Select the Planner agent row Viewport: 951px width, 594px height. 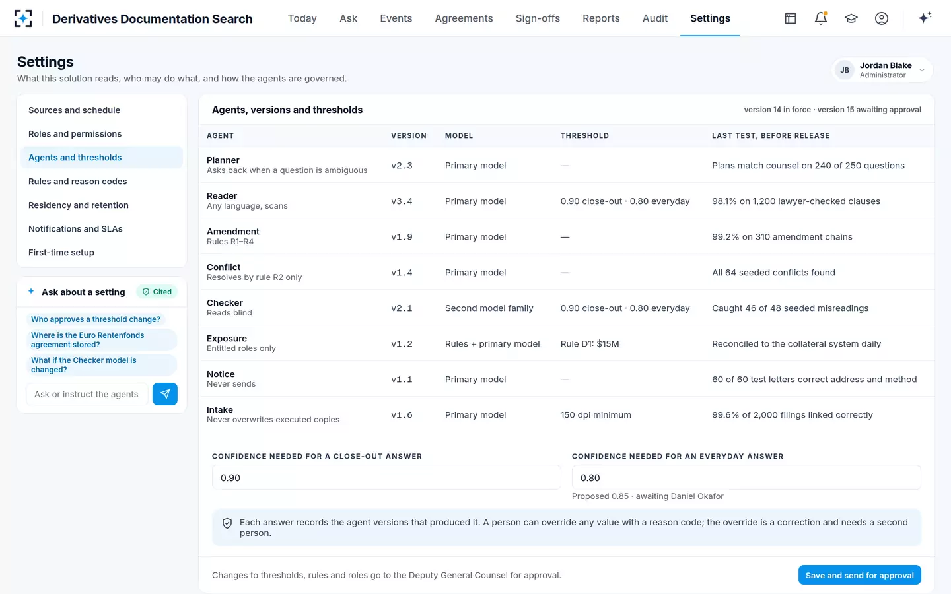click(567, 165)
